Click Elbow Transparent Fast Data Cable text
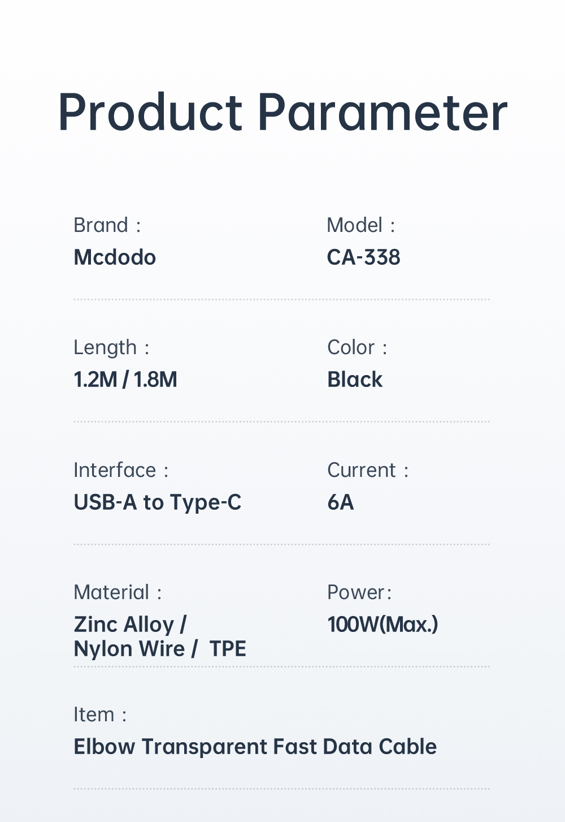 [x=255, y=747]
